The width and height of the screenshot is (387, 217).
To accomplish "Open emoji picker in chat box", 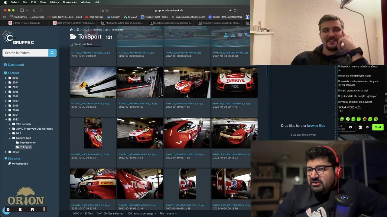I will pyautogui.click(x=350, y=127).
